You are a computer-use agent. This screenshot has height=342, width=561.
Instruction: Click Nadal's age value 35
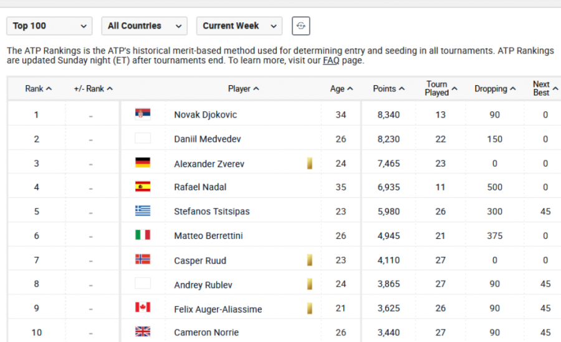coord(340,187)
